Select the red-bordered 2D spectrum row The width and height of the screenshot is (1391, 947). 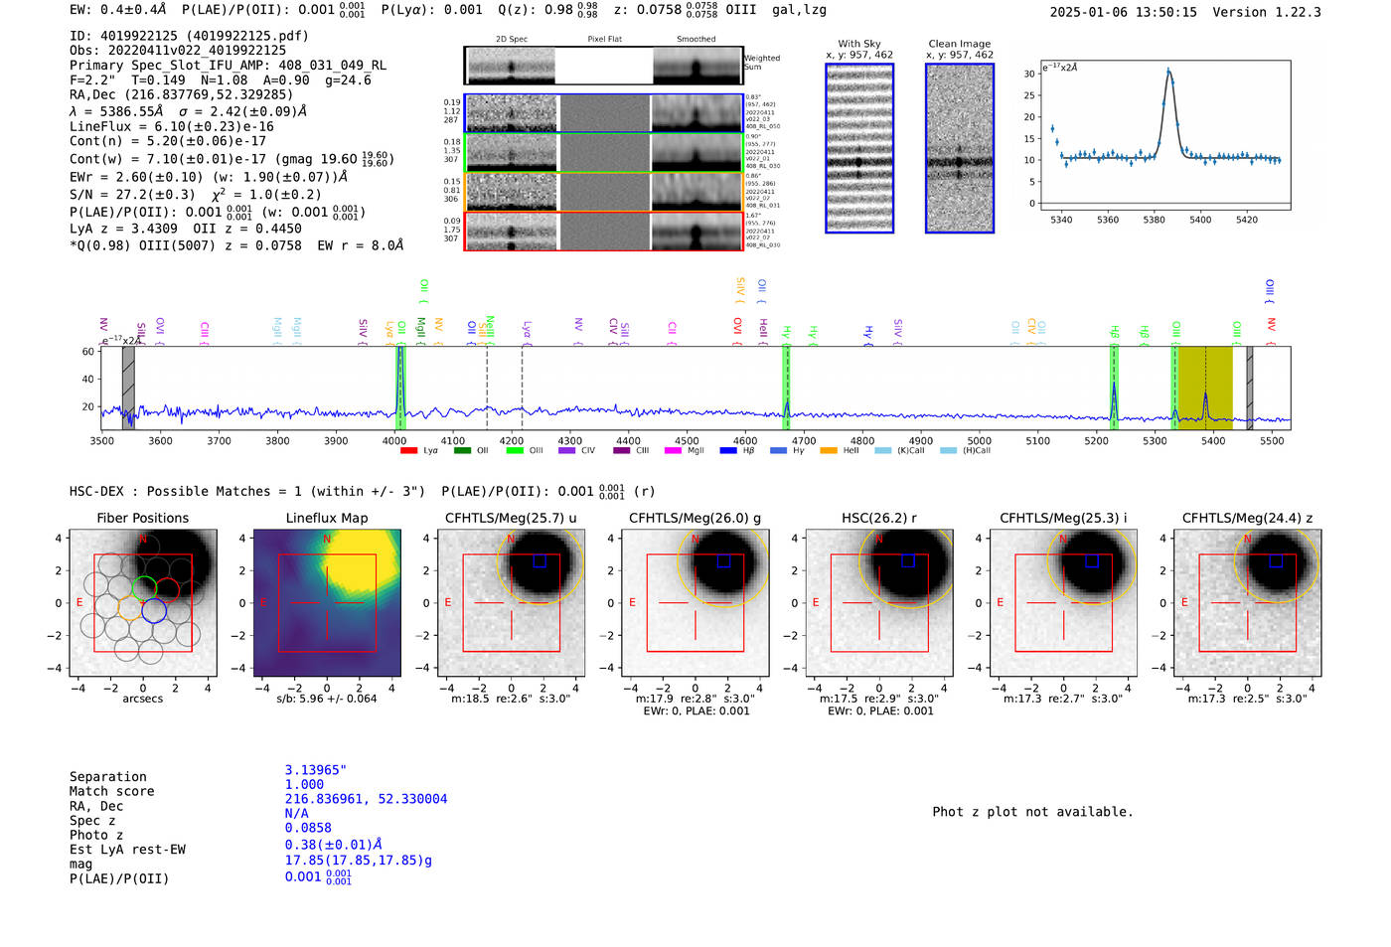[603, 231]
